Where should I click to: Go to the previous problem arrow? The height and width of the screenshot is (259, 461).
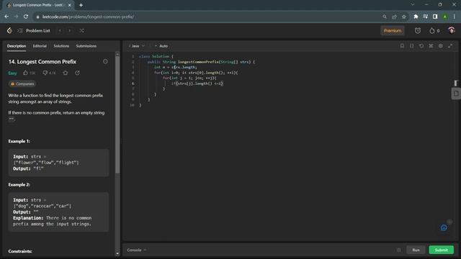[60, 30]
